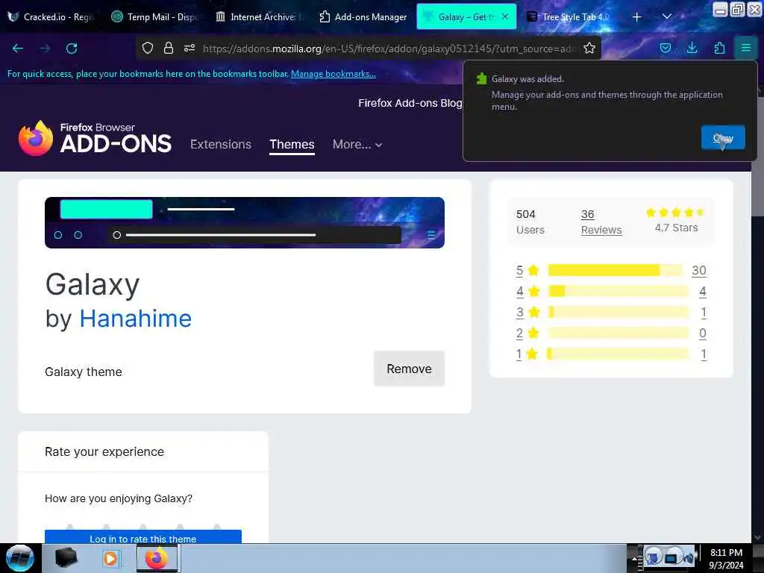764x573 pixels.
Task: Open the 30 five-star reviews count
Action: [698, 270]
